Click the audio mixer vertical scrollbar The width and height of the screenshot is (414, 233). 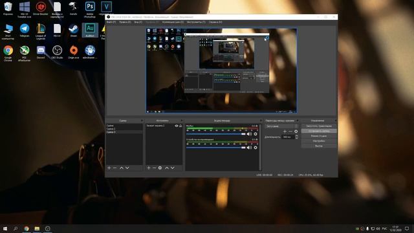(260, 148)
